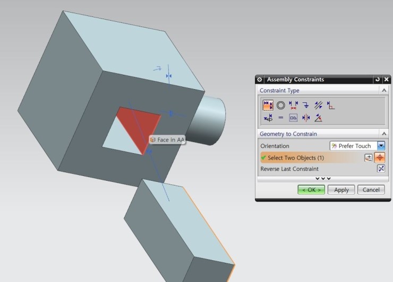Select the Touch Align constraint type
This screenshot has height=282, width=393.
[x=268, y=105]
